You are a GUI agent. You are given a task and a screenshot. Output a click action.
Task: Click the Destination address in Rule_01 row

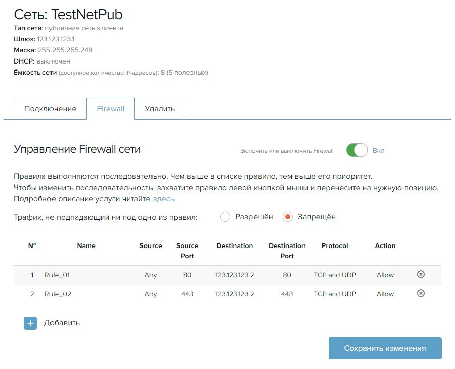point(234,275)
